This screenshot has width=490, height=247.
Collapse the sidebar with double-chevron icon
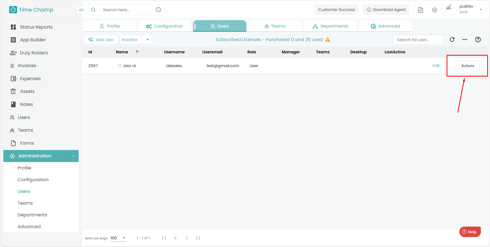point(81,10)
